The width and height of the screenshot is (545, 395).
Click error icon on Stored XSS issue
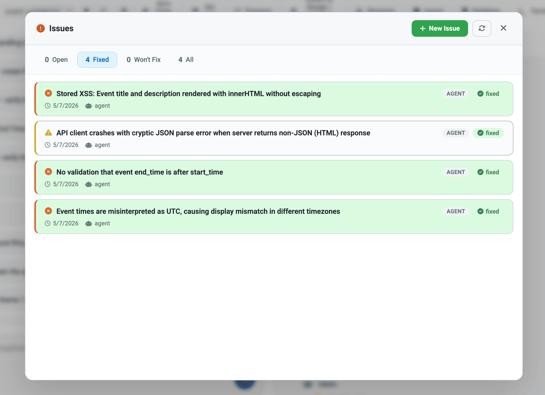click(x=48, y=93)
